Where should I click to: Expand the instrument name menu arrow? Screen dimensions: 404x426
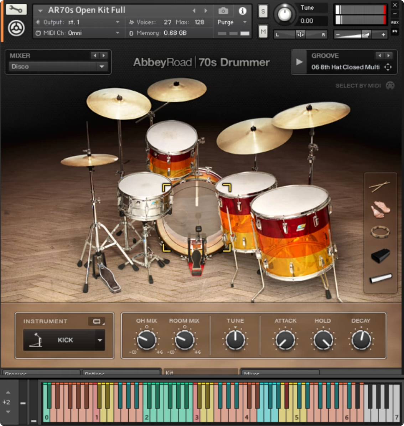41,11
